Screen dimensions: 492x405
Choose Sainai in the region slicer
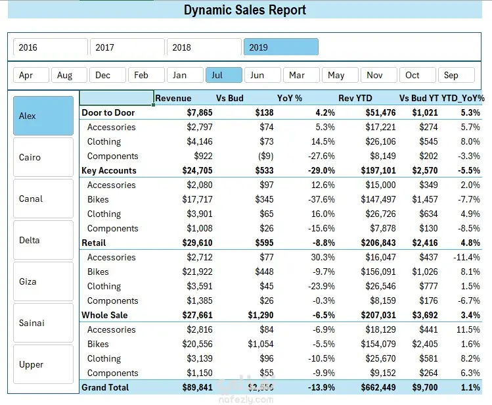click(43, 323)
